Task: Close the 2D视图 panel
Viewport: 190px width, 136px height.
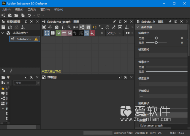Action: tap(131, 77)
